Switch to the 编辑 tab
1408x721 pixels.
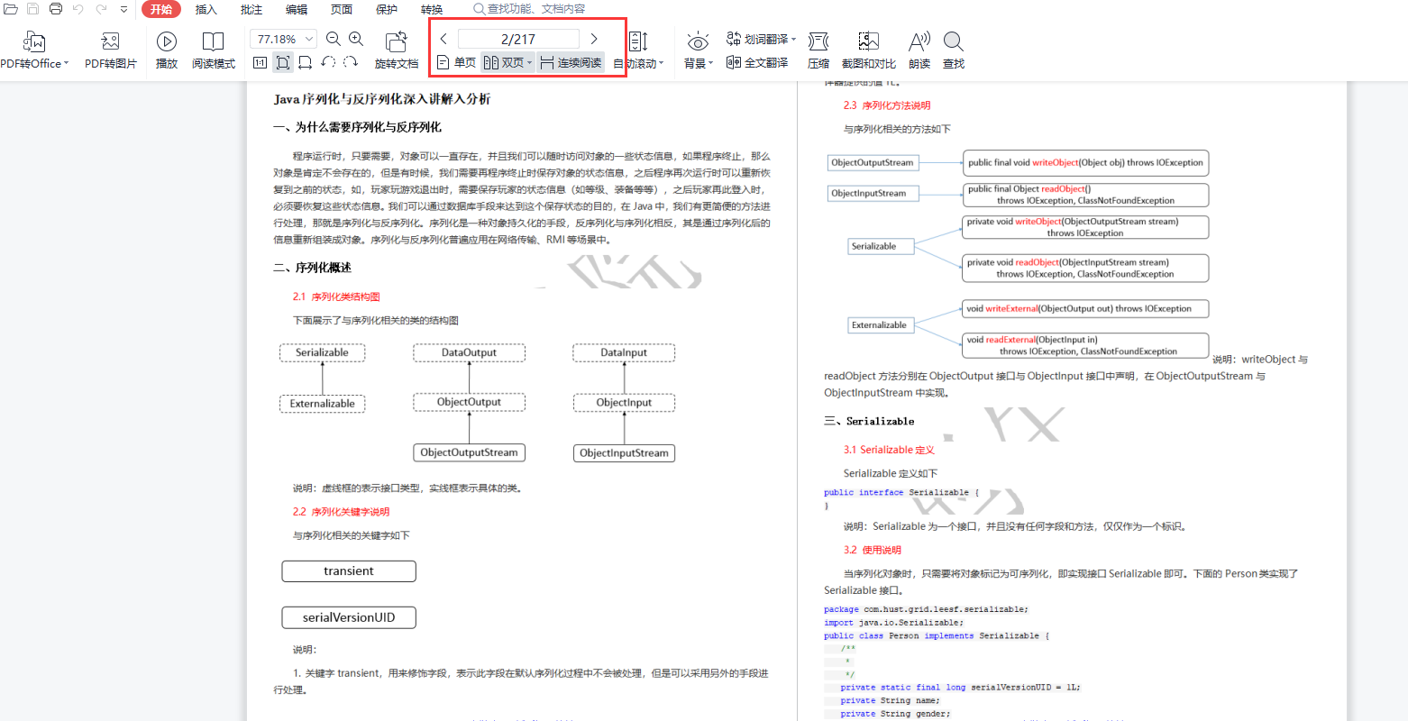[297, 9]
